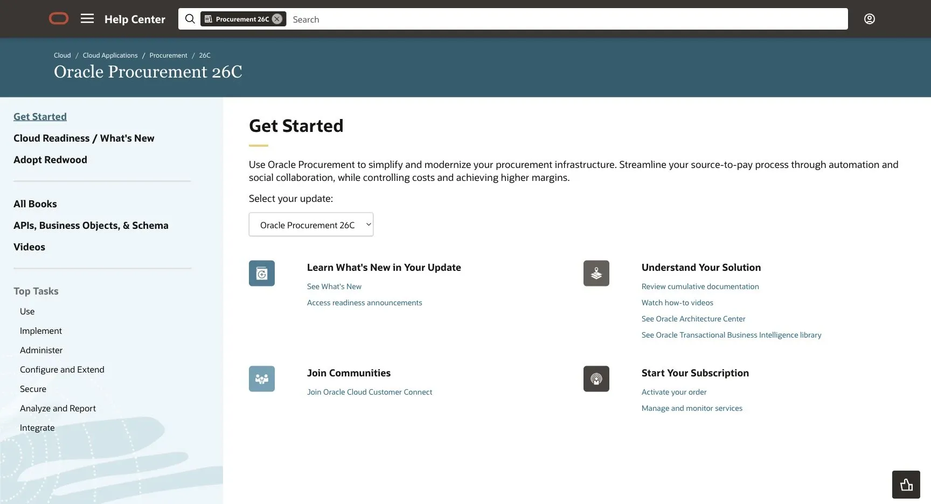Focus the Search input field
Viewport: 931px width, 504px height.
[x=567, y=19]
